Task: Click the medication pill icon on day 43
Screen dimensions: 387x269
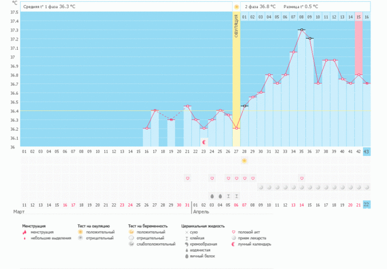Action: 367,187
